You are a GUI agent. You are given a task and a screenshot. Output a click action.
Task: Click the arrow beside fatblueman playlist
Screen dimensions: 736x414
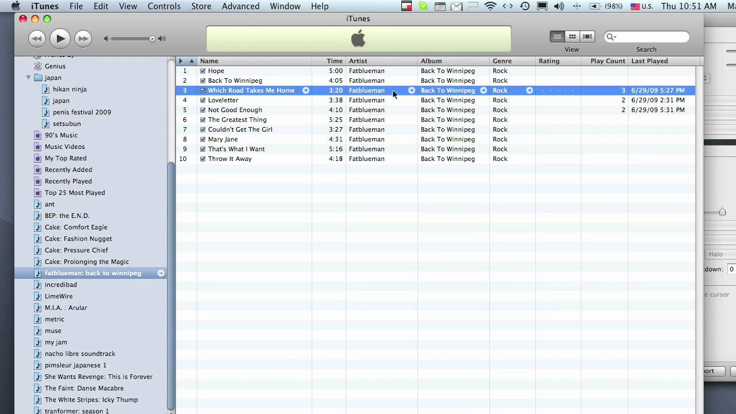point(161,273)
